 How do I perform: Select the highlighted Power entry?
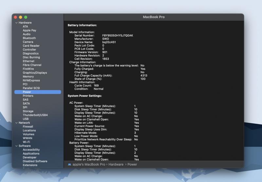[x=38, y=92]
